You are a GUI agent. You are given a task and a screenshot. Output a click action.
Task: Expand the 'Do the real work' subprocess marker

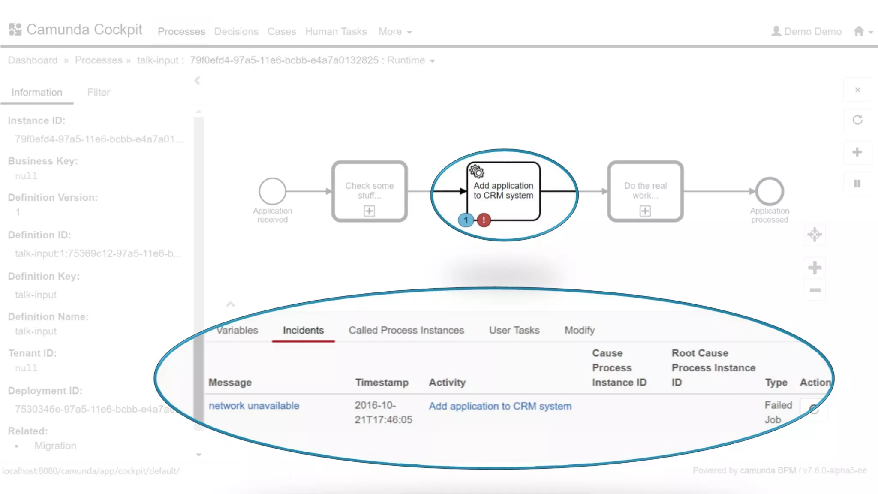[x=645, y=211]
